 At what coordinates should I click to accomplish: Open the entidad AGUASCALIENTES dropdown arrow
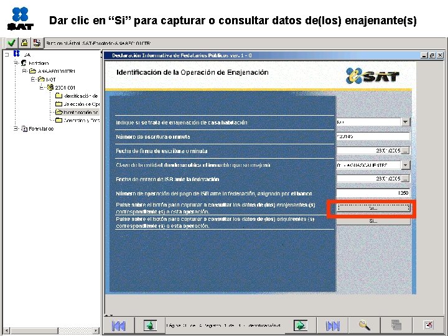[406, 165]
